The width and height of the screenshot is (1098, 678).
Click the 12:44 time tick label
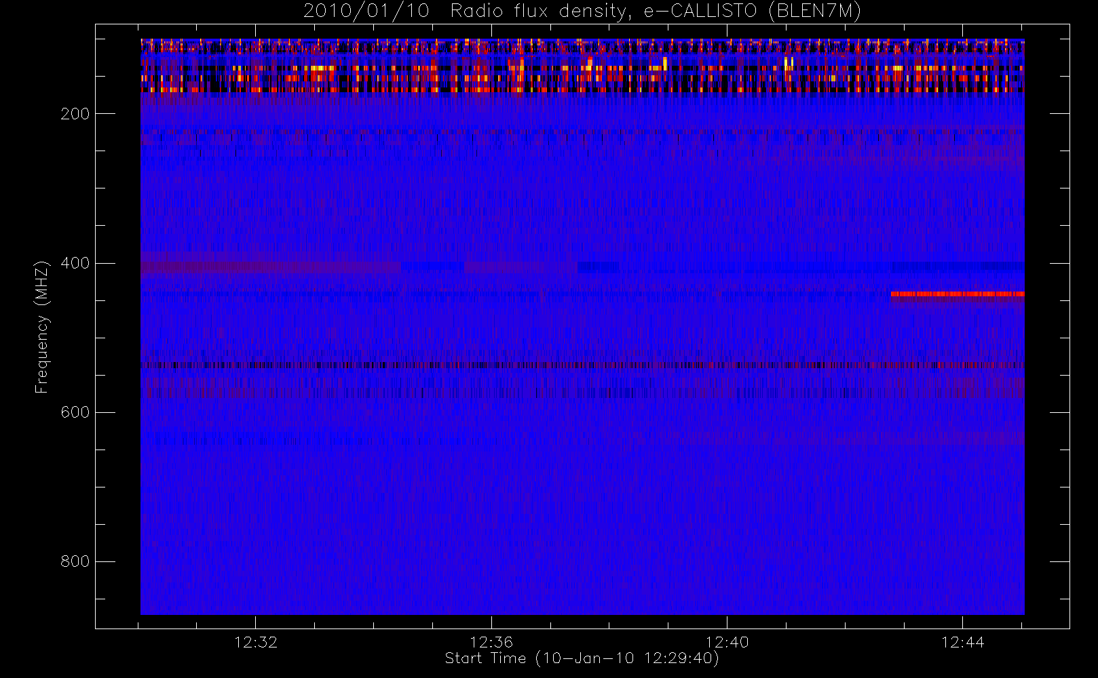962,642
